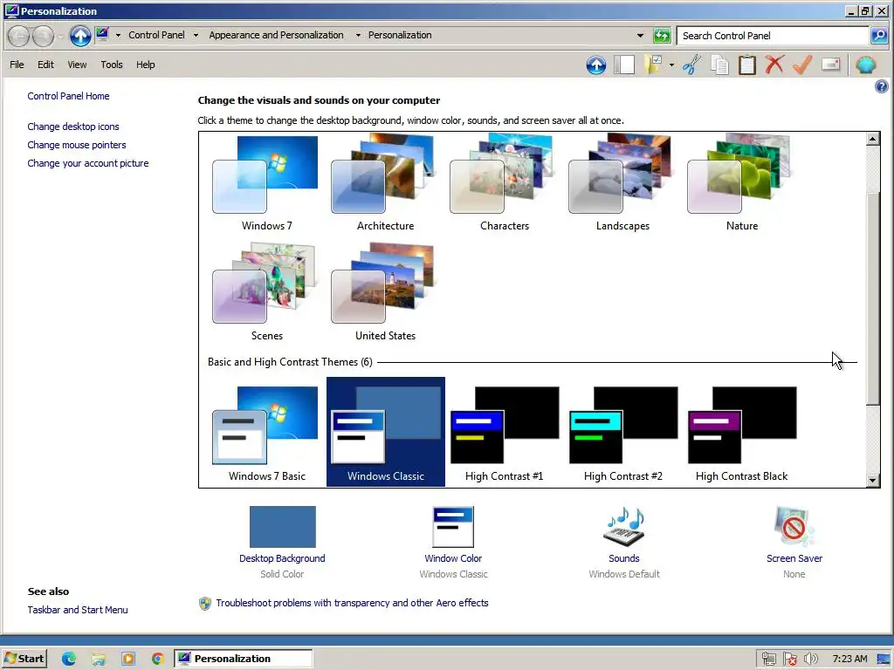
Task: Click the Paste clipboard icon
Action: 747,65
